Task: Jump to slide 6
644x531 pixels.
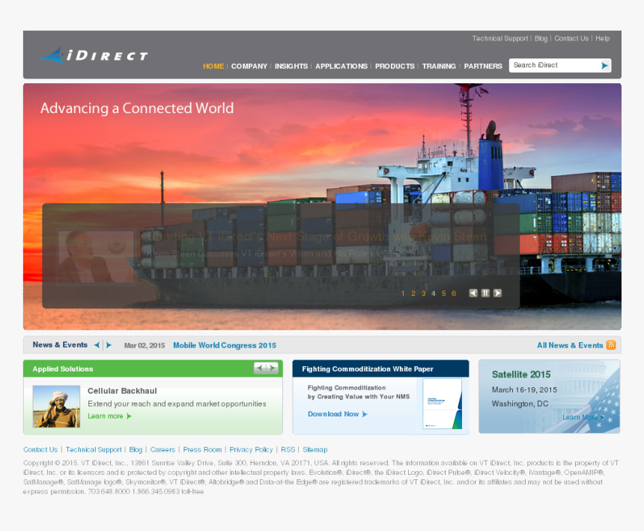Action: click(454, 294)
